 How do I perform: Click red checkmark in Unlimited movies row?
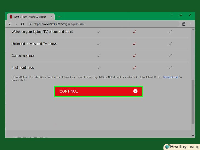coord(134,44)
